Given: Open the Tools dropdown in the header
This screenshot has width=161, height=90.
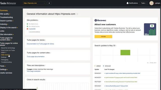Looking at the screenshot, I should [x=144, y=3].
